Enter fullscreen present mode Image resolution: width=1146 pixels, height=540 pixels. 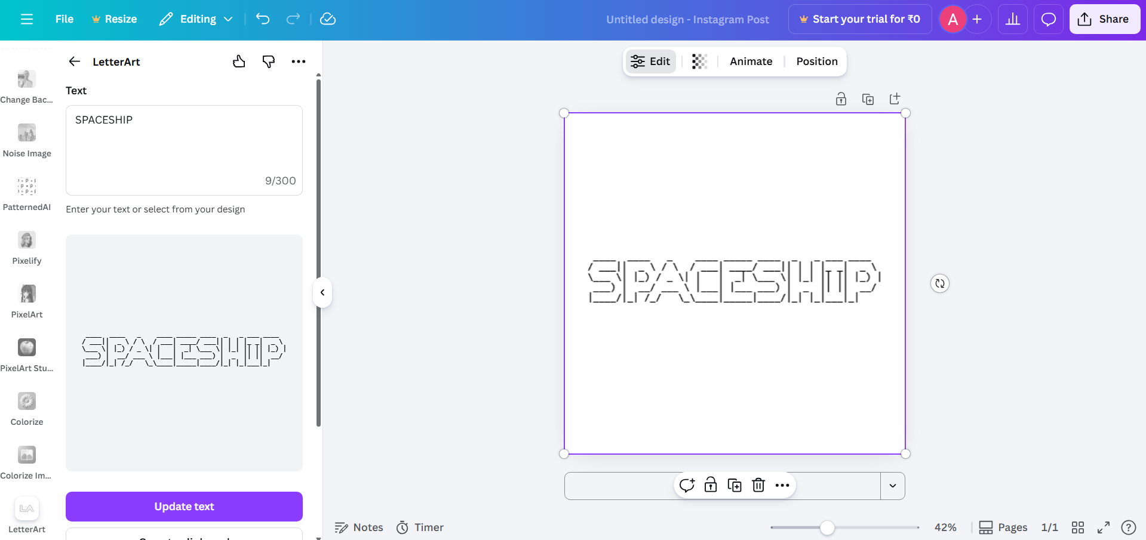(x=1104, y=527)
